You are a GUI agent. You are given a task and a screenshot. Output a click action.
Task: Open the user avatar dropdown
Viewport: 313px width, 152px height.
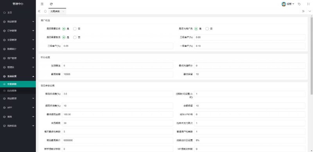tap(288, 4)
